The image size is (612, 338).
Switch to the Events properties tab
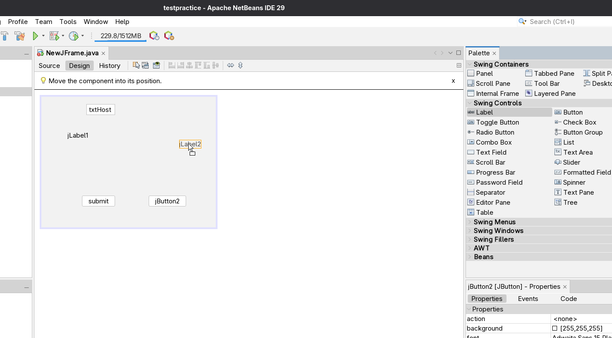[x=528, y=298]
